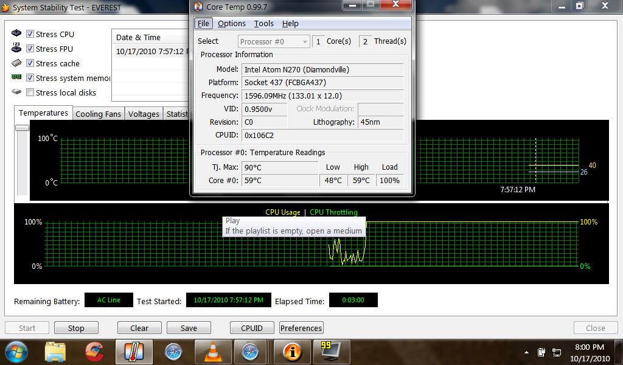Image resolution: width=623 pixels, height=365 pixels.
Task: Switch to the Cooling Fans tab
Action: 98,114
